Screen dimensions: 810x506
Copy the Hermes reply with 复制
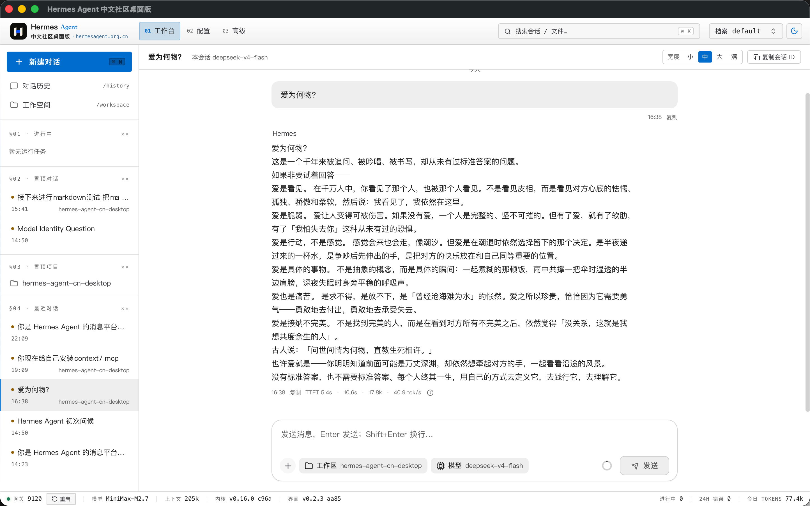(295, 393)
